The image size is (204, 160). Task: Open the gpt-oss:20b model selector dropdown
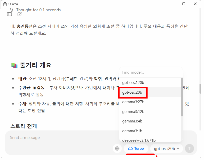(x=166, y=148)
